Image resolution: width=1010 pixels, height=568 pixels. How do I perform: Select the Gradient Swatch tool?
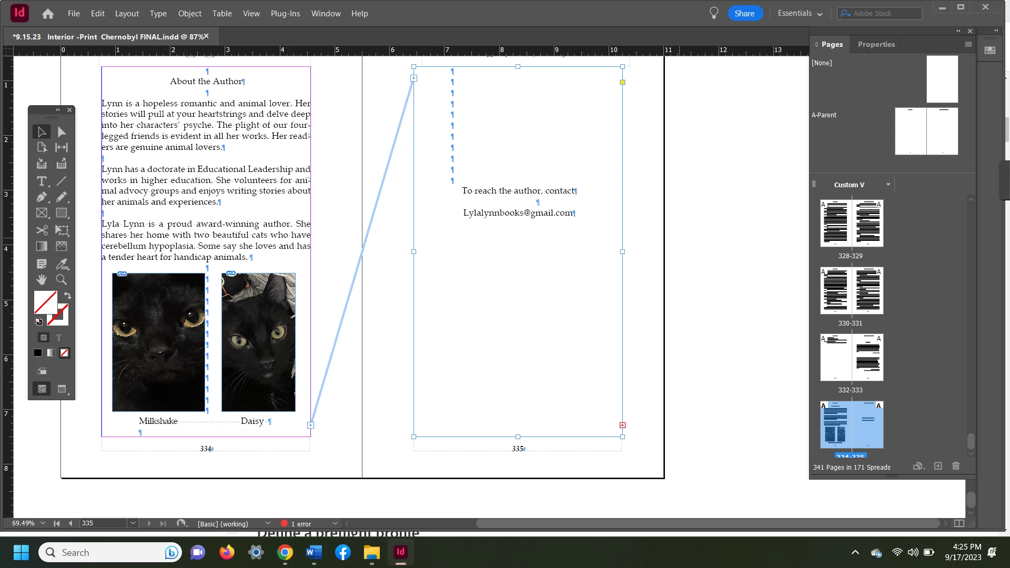pyautogui.click(x=42, y=246)
